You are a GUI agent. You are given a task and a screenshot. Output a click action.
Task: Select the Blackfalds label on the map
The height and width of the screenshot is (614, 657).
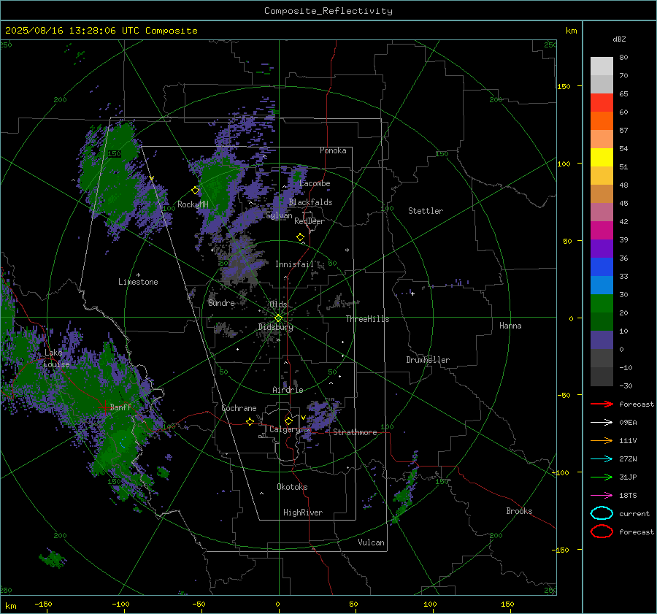[310, 202]
